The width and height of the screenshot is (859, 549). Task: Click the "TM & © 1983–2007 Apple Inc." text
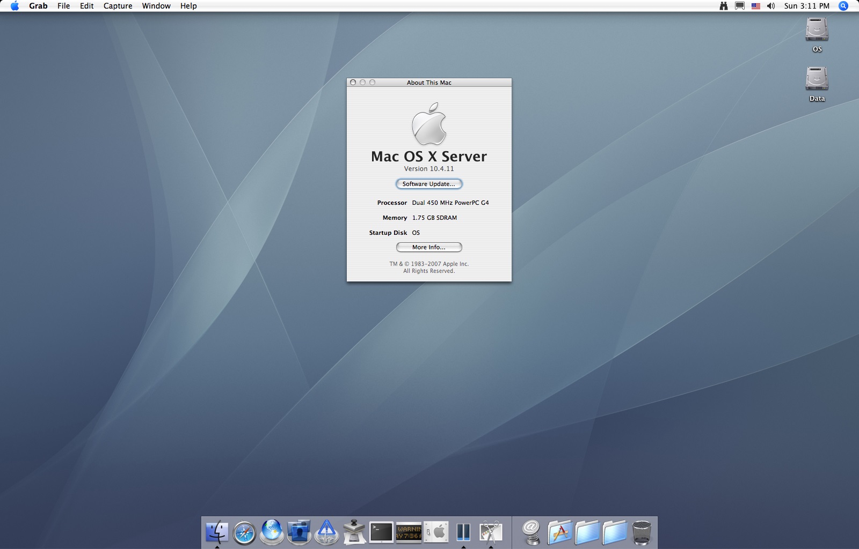[429, 264]
